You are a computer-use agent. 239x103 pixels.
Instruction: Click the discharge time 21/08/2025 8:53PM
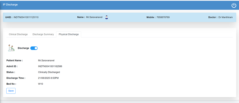click(48, 78)
